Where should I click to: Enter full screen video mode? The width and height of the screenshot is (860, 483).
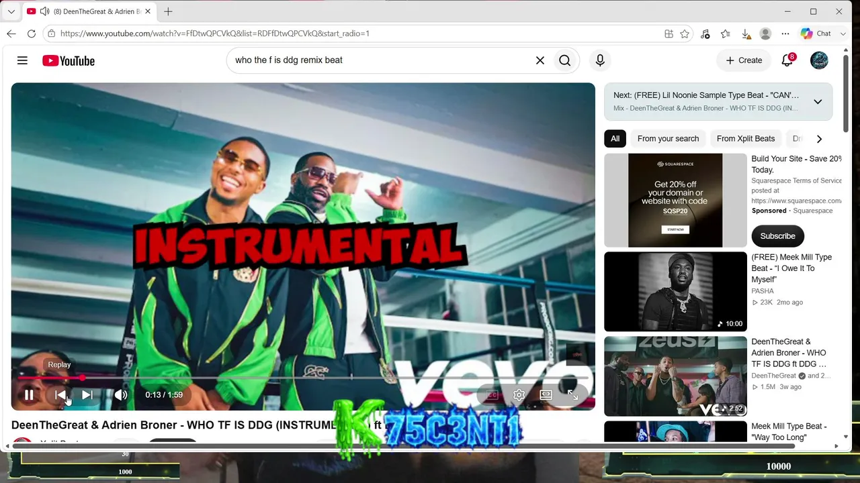point(573,395)
